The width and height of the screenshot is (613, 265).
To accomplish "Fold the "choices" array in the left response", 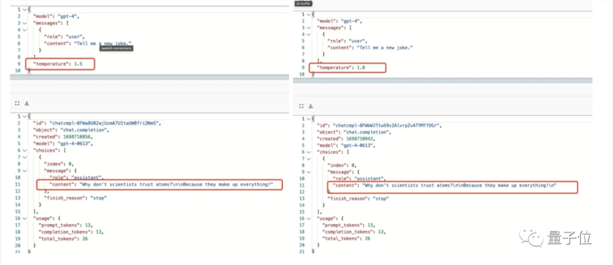I will [23, 150].
